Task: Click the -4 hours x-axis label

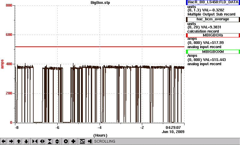Action: (x=100, y=127)
